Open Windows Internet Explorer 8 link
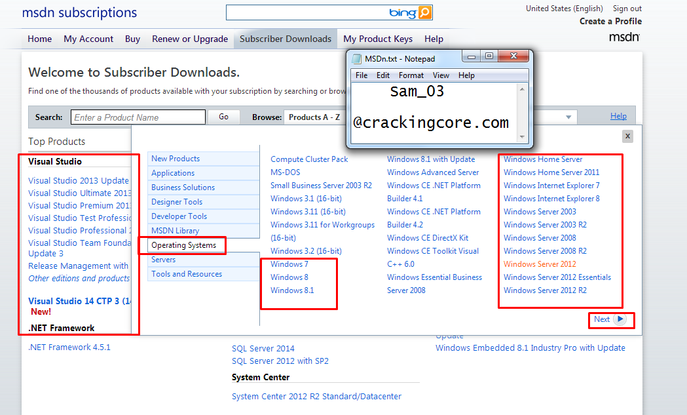This screenshot has width=687, height=415. 551,199
